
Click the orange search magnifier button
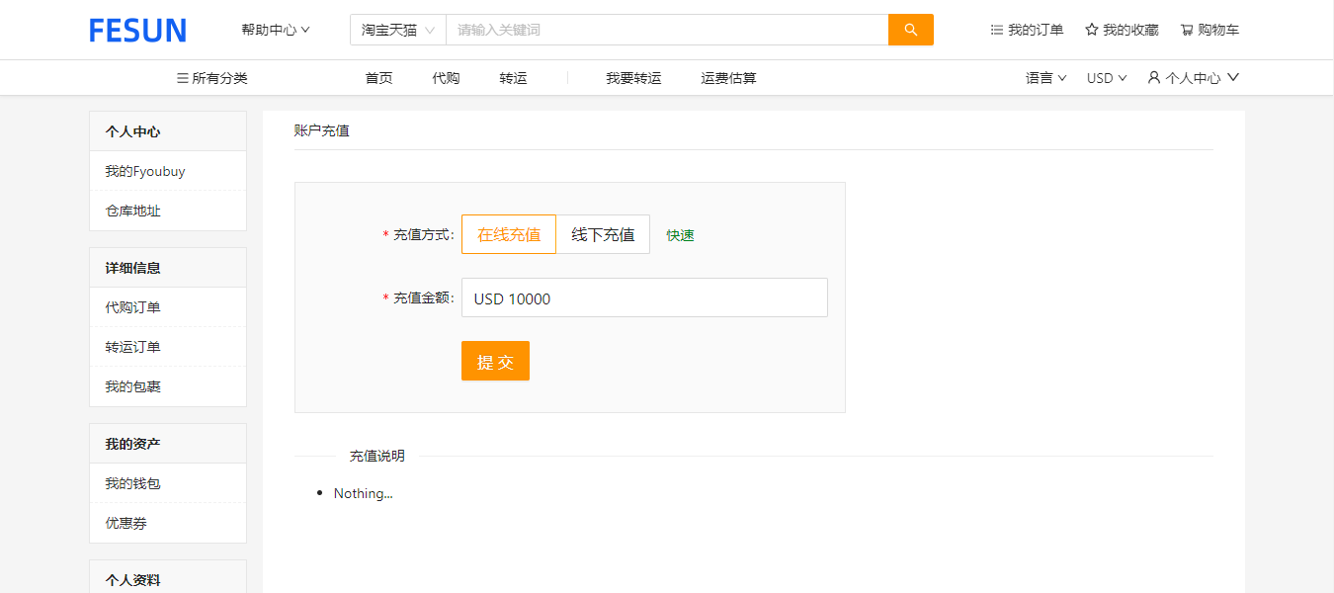(910, 30)
